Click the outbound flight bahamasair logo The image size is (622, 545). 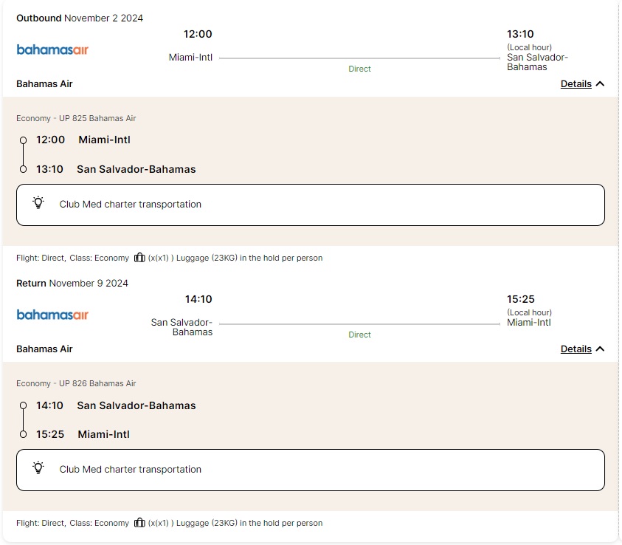[52, 49]
